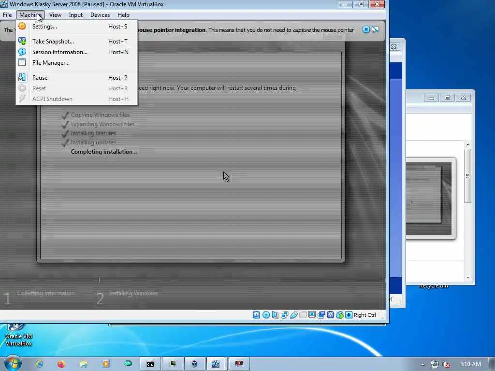Switch to VirtualBox Manager taskbar button
Screen dimensions: 495x371
tap(194, 364)
